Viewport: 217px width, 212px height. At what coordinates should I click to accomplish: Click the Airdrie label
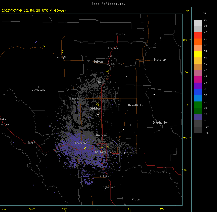(101, 135)
